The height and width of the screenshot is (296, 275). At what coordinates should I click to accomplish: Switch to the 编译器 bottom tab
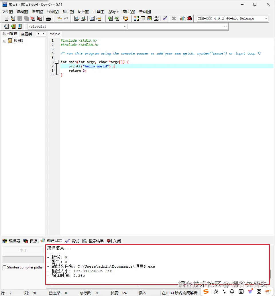click(11, 241)
